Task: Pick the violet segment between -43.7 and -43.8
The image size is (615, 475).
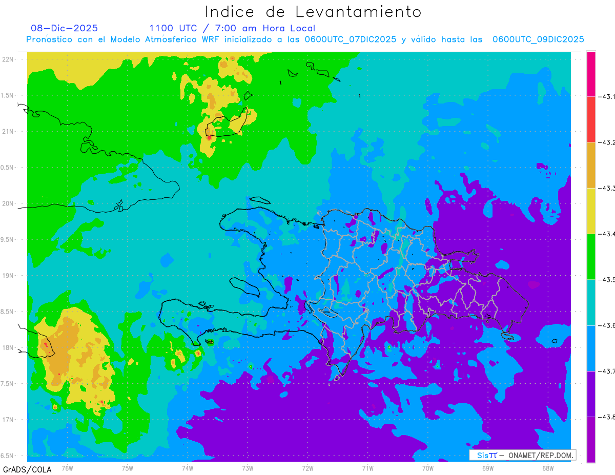Action: point(591,394)
